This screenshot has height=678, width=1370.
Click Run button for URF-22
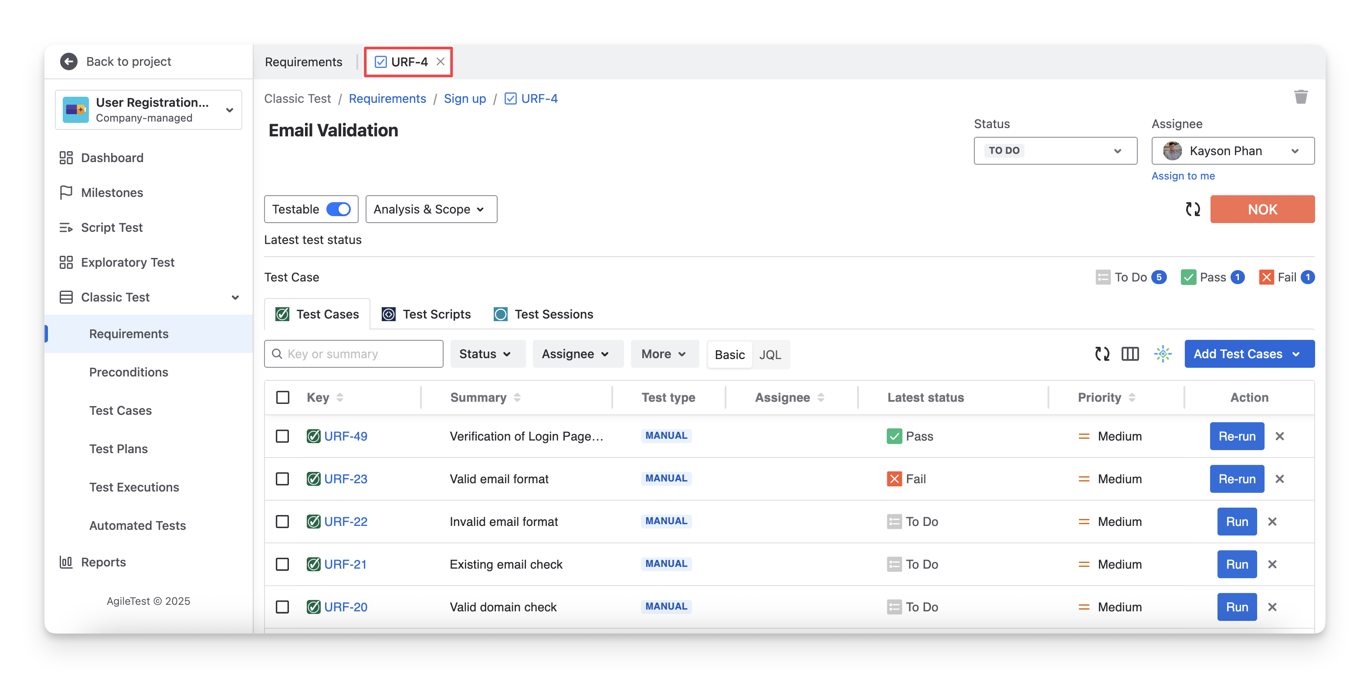(x=1237, y=522)
